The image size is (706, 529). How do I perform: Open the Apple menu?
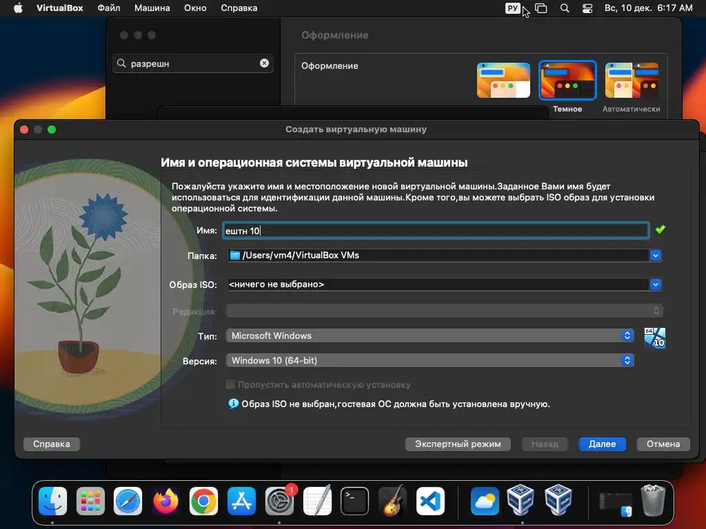[18, 8]
